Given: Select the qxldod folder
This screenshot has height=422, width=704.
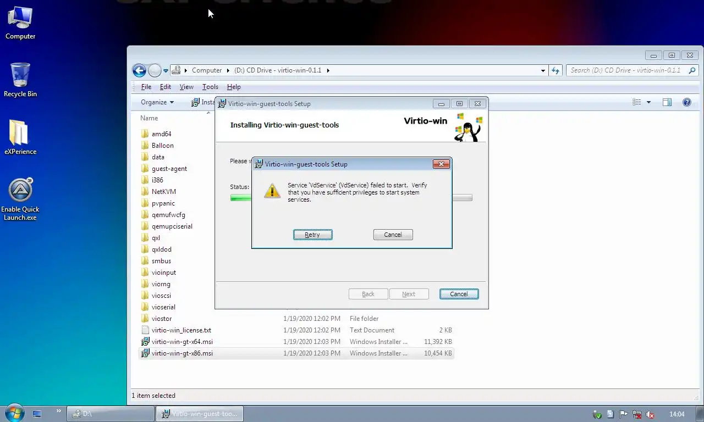Looking at the screenshot, I should pos(162,249).
